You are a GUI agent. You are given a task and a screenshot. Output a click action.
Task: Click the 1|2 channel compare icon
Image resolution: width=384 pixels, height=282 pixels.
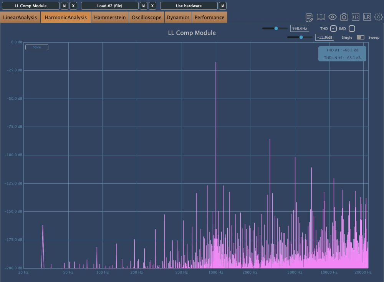pyautogui.click(x=356, y=17)
